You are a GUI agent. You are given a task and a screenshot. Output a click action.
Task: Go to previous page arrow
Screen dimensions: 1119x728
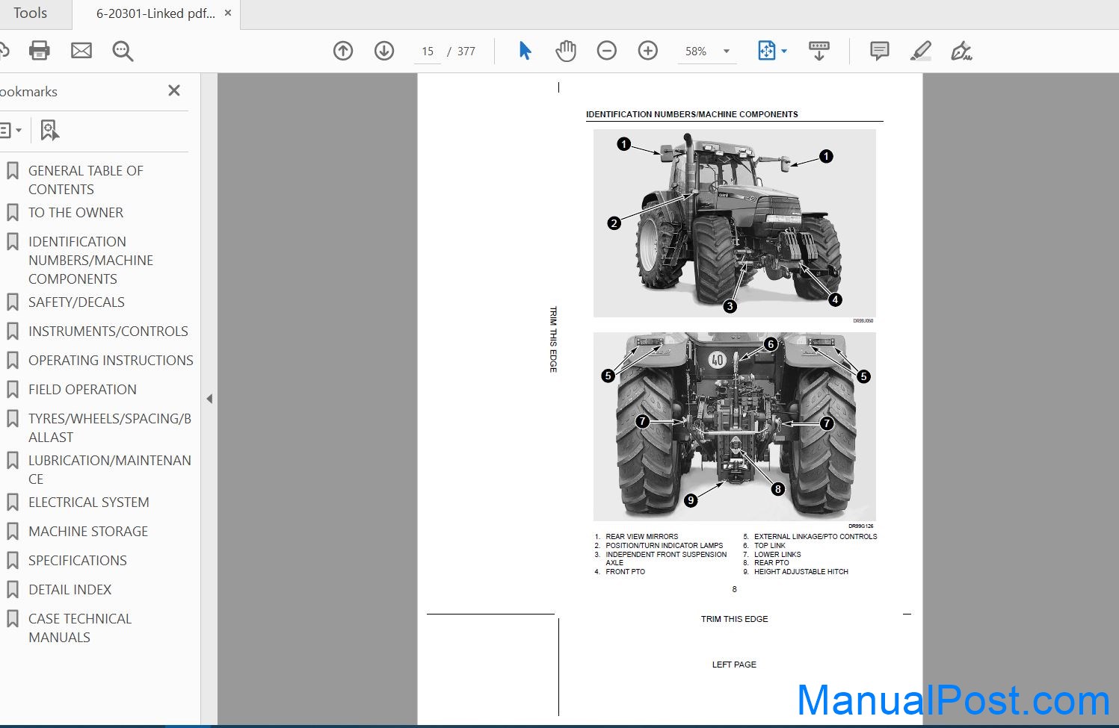pos(343,51)
